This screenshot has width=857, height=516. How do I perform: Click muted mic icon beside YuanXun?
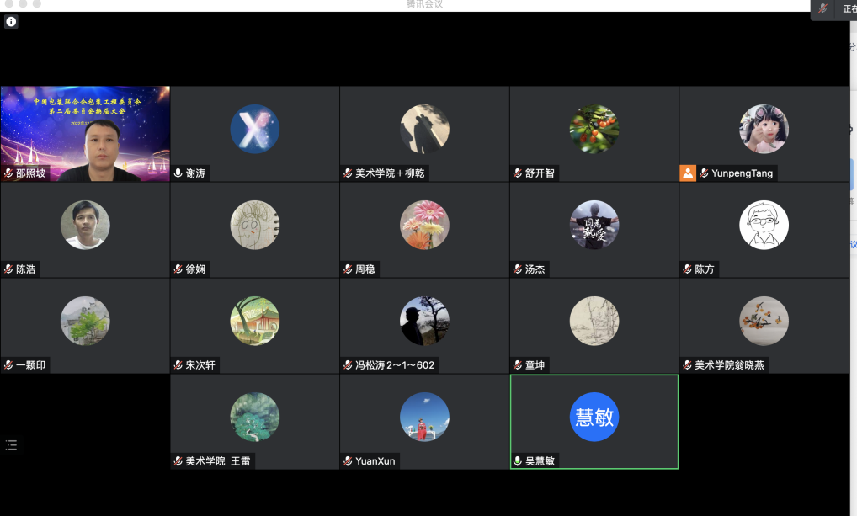[x=348, y=461]
